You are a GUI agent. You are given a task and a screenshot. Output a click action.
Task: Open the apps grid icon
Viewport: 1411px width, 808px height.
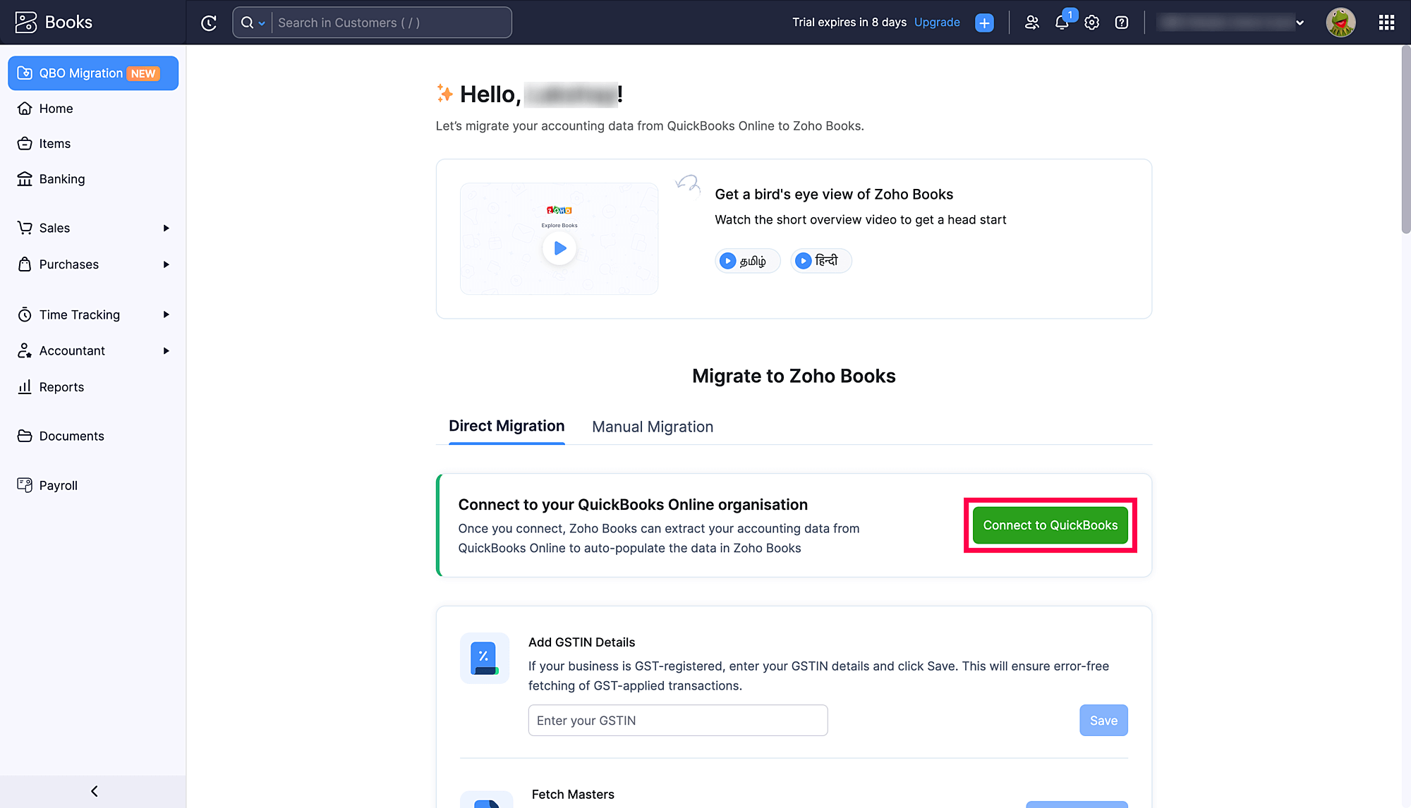[1386, 23]
